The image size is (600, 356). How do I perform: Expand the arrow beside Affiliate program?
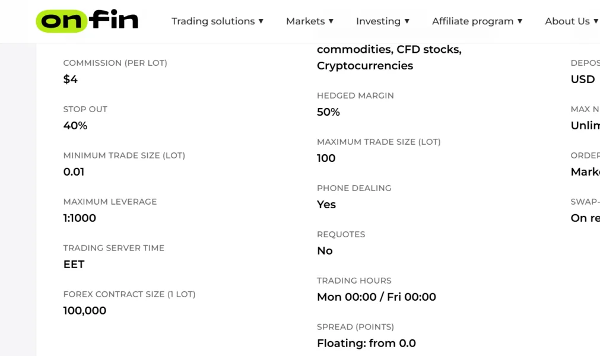point(520,21)
